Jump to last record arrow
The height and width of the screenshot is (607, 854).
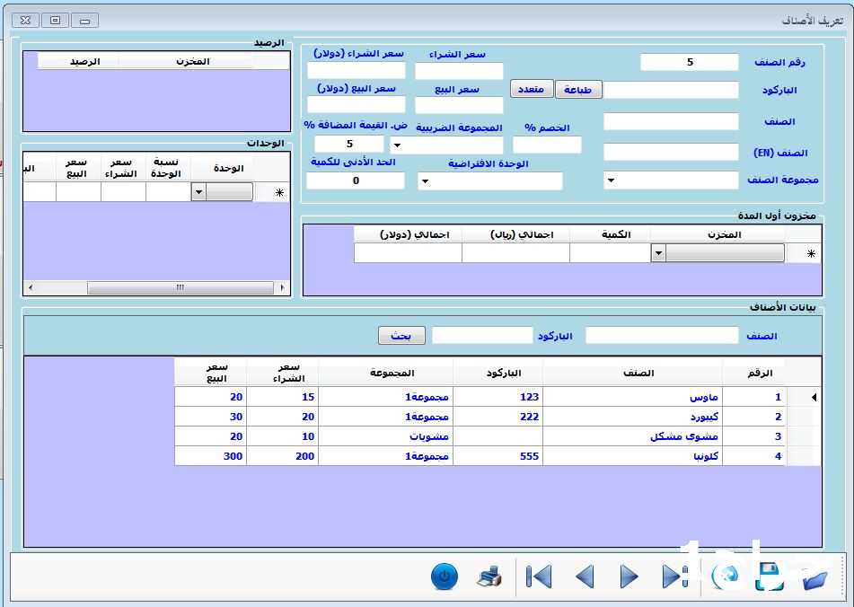click(x=674, y=576)
